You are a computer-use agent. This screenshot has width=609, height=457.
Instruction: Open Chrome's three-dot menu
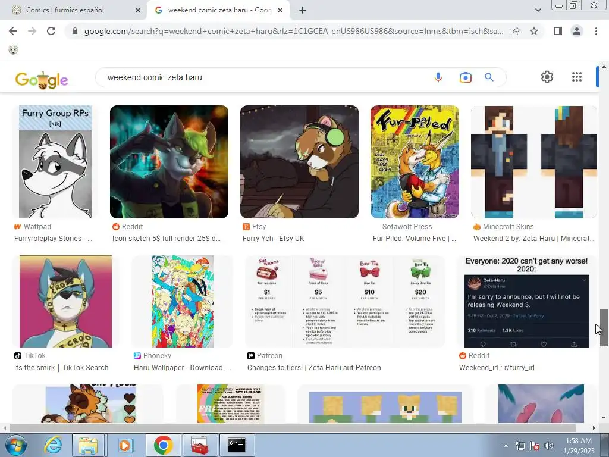pyautogui.click(x=596, y=31)
